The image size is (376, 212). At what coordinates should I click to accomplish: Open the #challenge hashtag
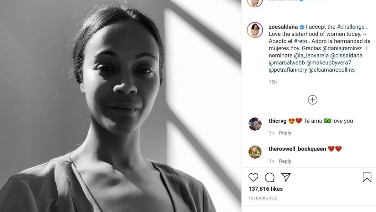(351, 27)
